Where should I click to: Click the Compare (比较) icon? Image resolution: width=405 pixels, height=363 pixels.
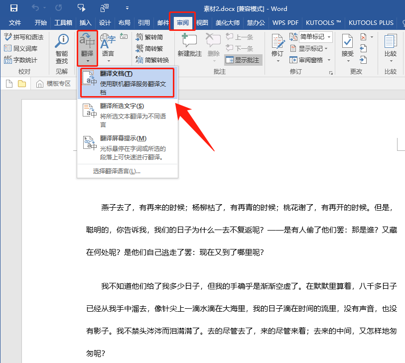[391, 48]
